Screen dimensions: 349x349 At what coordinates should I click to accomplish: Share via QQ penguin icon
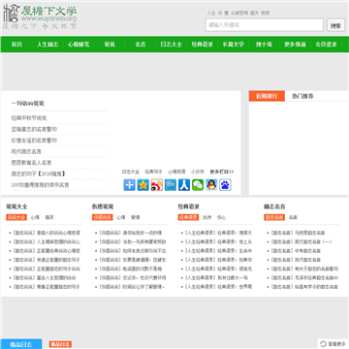pyautogui.click(x=211, y=185)
